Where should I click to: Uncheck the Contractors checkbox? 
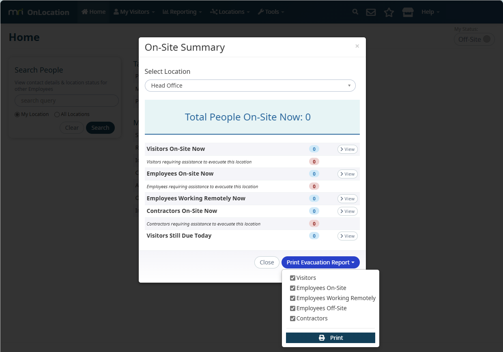pyautogui.click(x=292, y=319)
